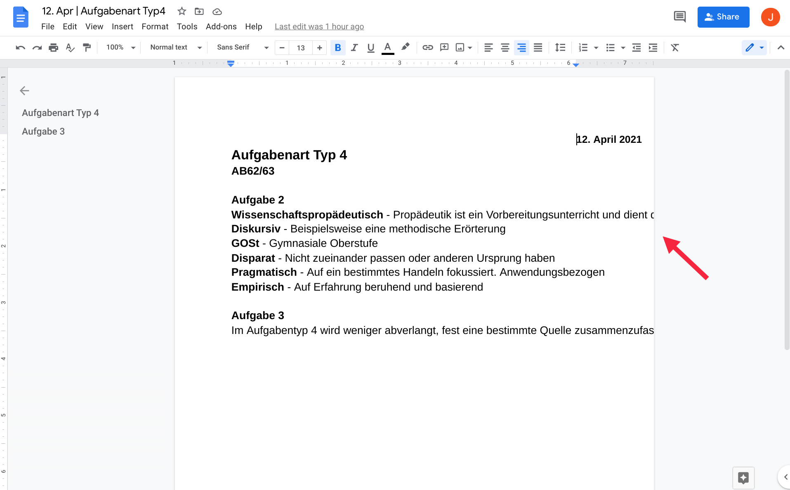Screen dimensions: 790x490
Task: Enable right alignment
Action: [521, 47]
